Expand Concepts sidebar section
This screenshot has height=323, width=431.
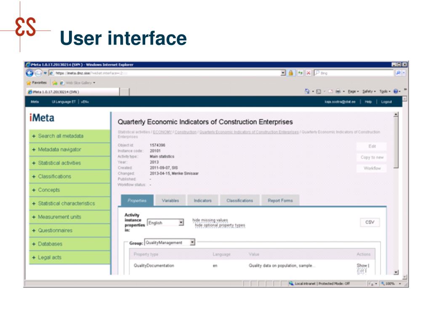[69, 190]
